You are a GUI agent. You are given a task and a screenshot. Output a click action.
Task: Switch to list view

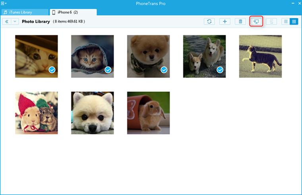click(285, 21)
